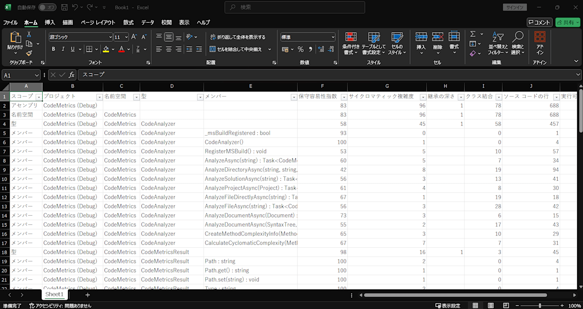The image size is (583, 309).
Task: Open the font size dropdown showing 11
Action: (x=126, y=37)
